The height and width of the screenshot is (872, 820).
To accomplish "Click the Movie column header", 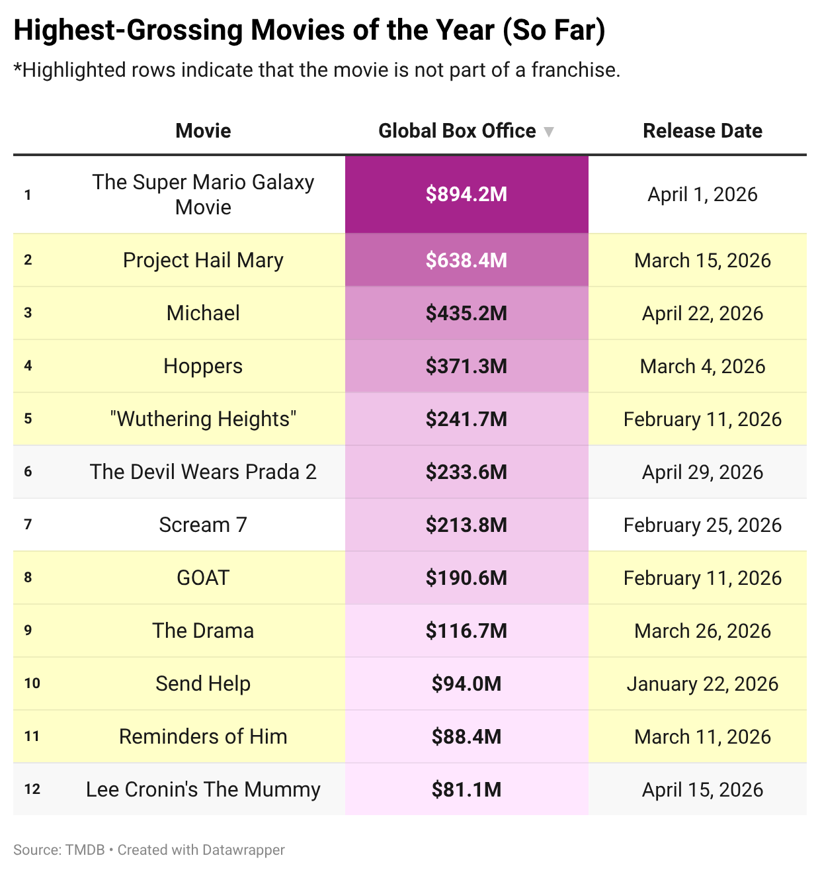I will tap(203, 131).
